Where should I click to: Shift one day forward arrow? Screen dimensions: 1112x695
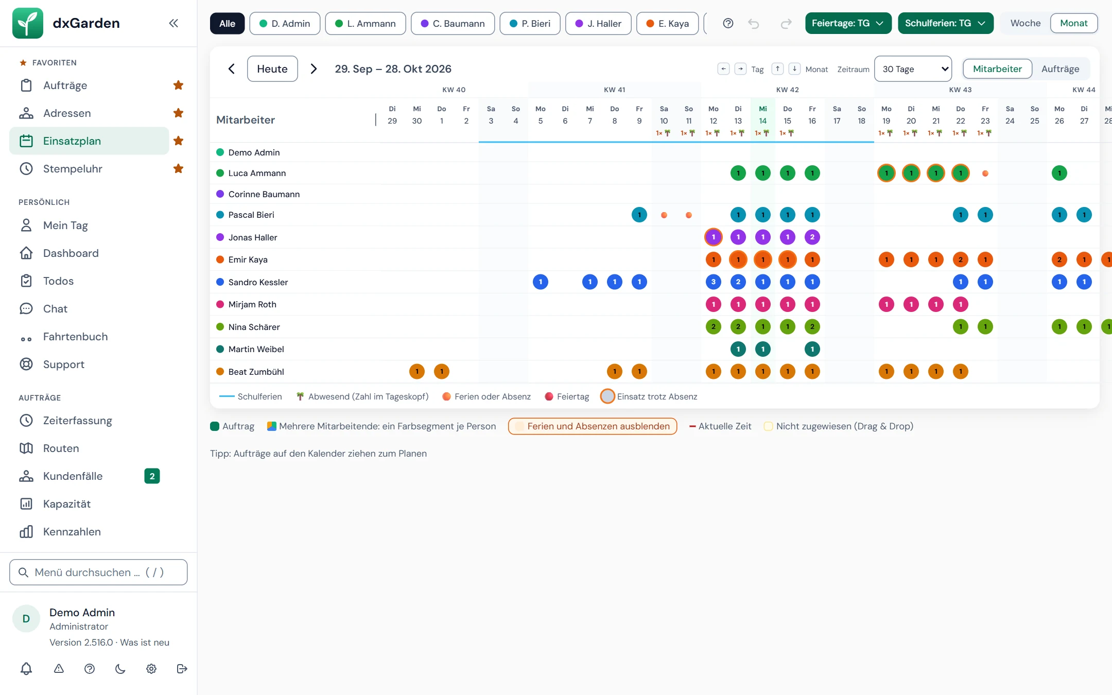point(740,69)
